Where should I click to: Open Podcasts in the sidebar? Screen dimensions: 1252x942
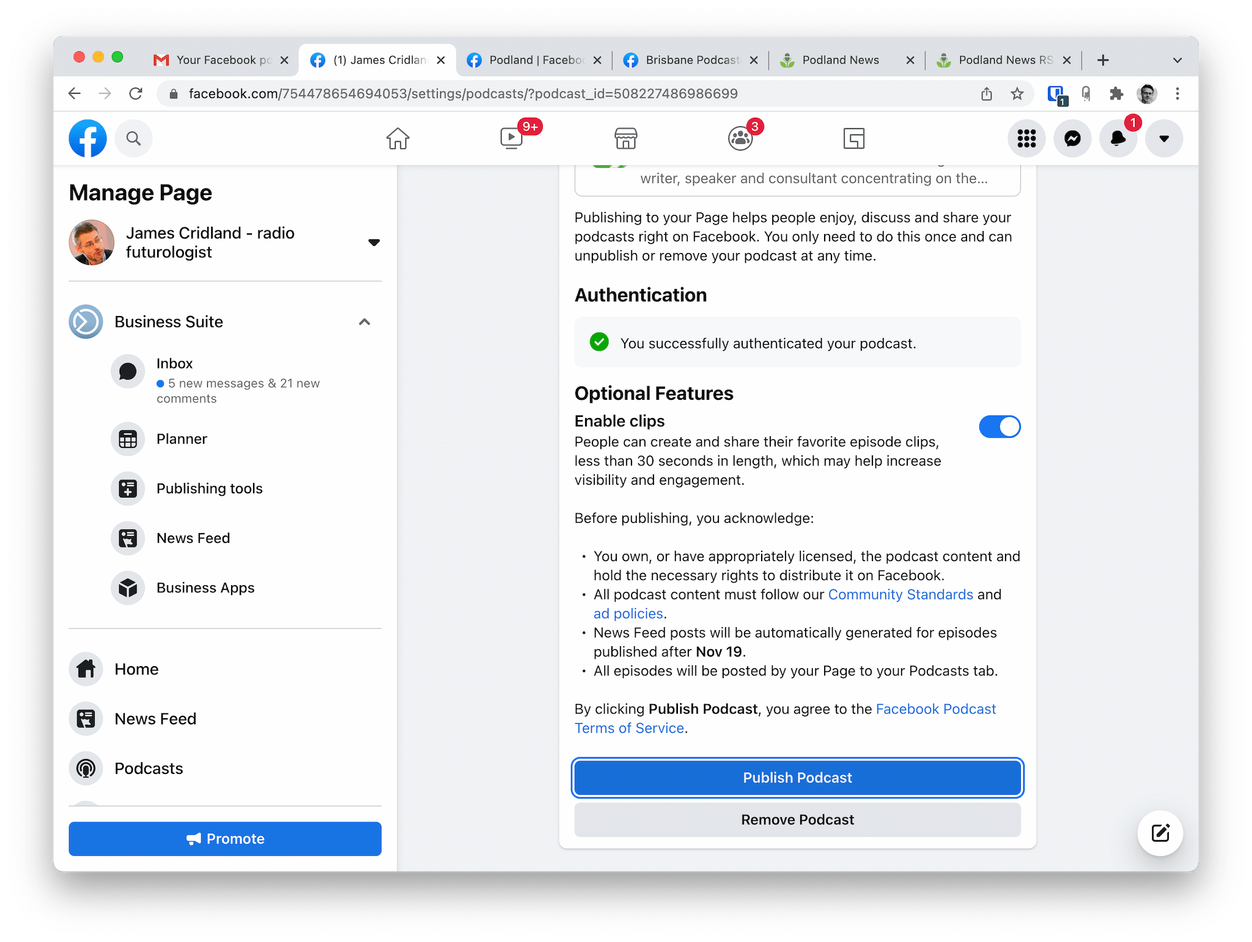coord(225,768)
